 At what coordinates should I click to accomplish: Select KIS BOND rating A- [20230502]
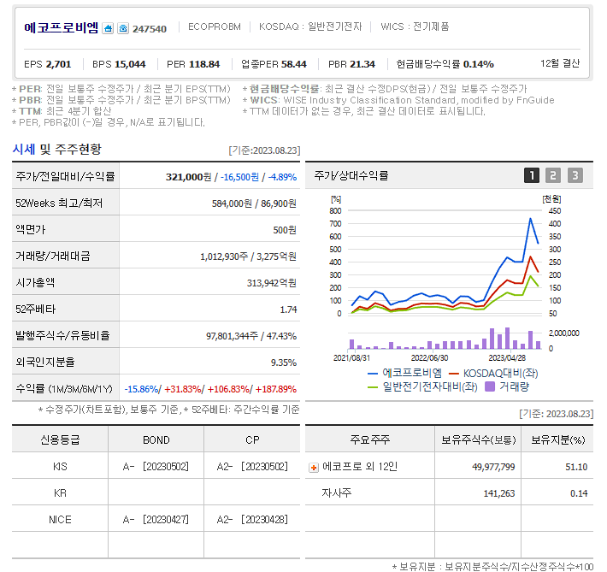156,467
